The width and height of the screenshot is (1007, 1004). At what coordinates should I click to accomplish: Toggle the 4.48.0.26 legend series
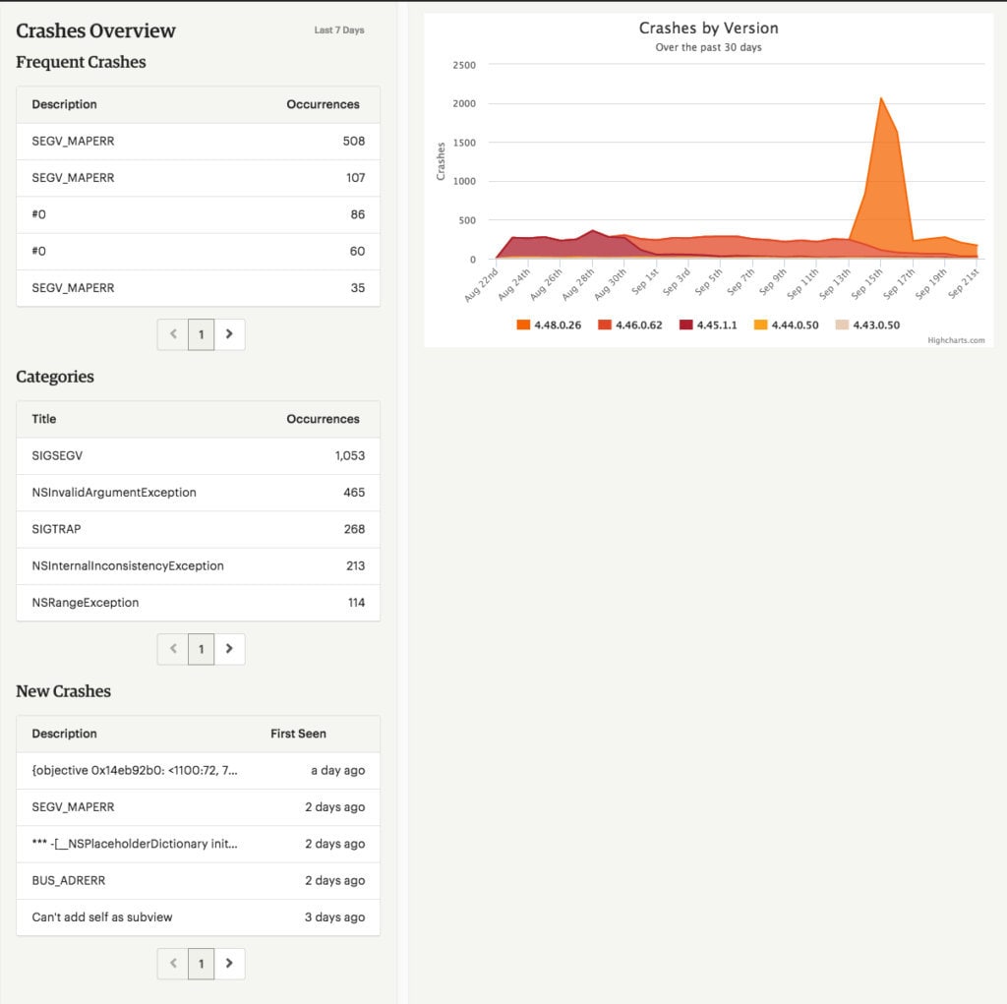(x=549, y=325)
